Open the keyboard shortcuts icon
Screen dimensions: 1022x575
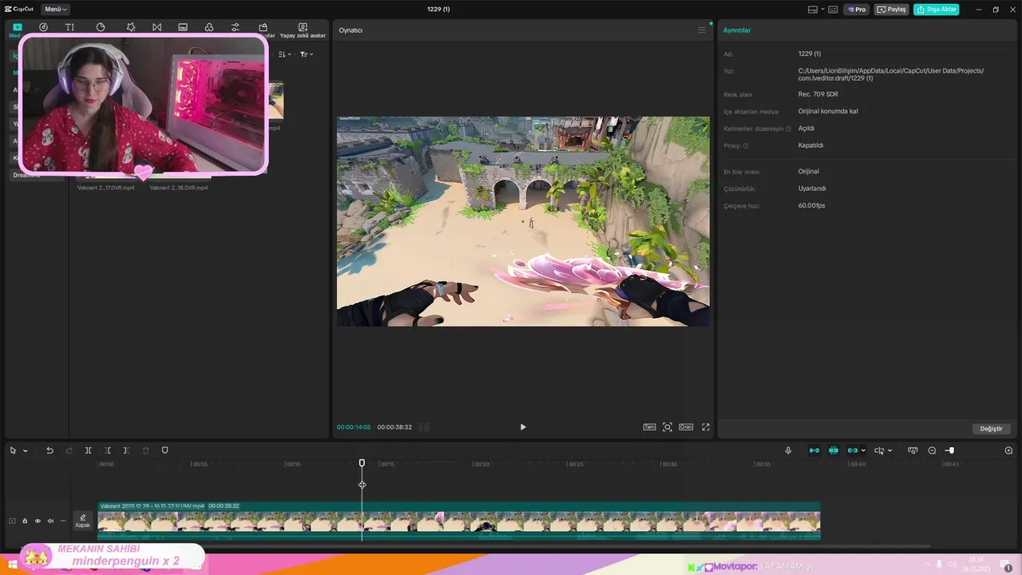click(833, 10)
